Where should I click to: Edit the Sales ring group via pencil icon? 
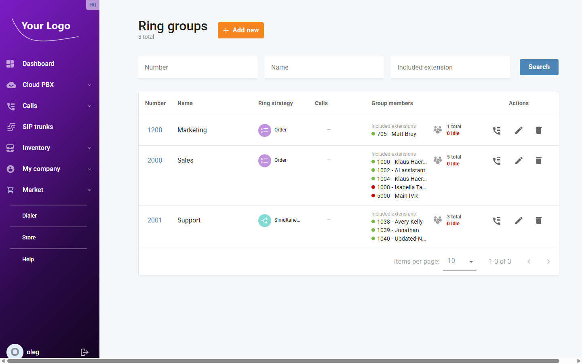pos(519,161)
